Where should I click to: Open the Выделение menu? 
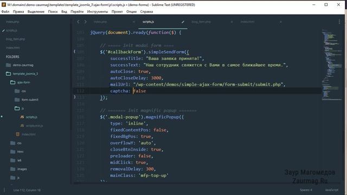tap(36, 11)
